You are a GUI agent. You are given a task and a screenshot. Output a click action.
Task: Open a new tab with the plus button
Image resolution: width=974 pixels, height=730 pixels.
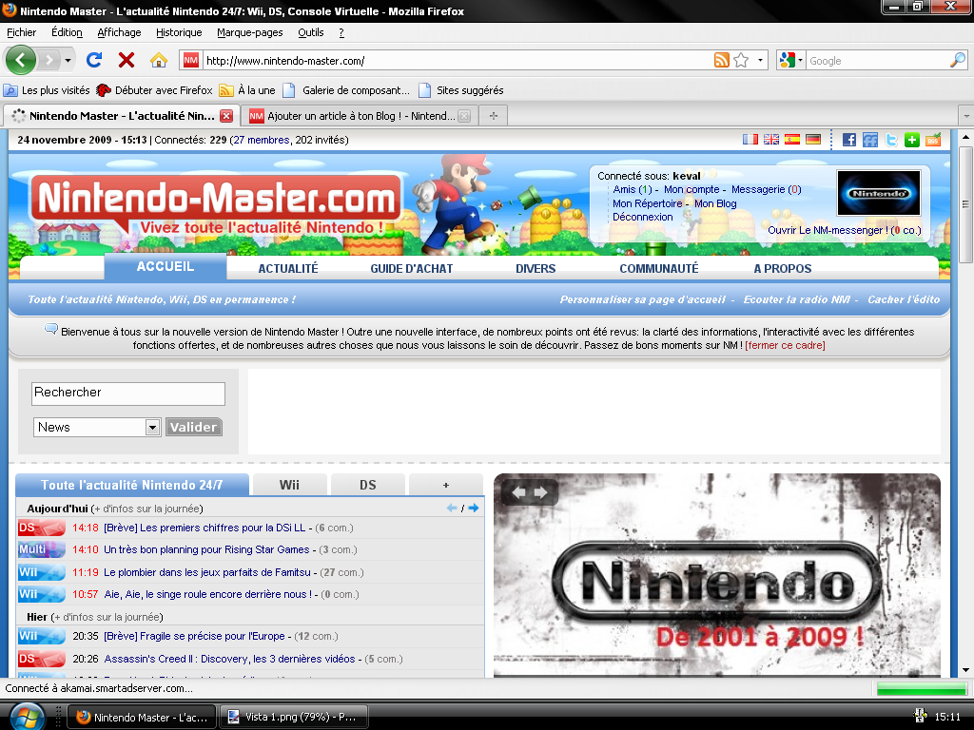click(x=494, y=116)
